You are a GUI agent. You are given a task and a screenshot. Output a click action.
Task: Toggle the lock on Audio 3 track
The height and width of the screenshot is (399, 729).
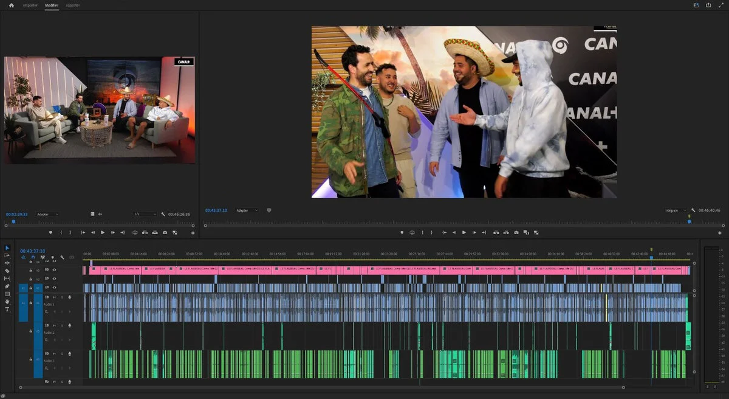click(x=30, y=360)
